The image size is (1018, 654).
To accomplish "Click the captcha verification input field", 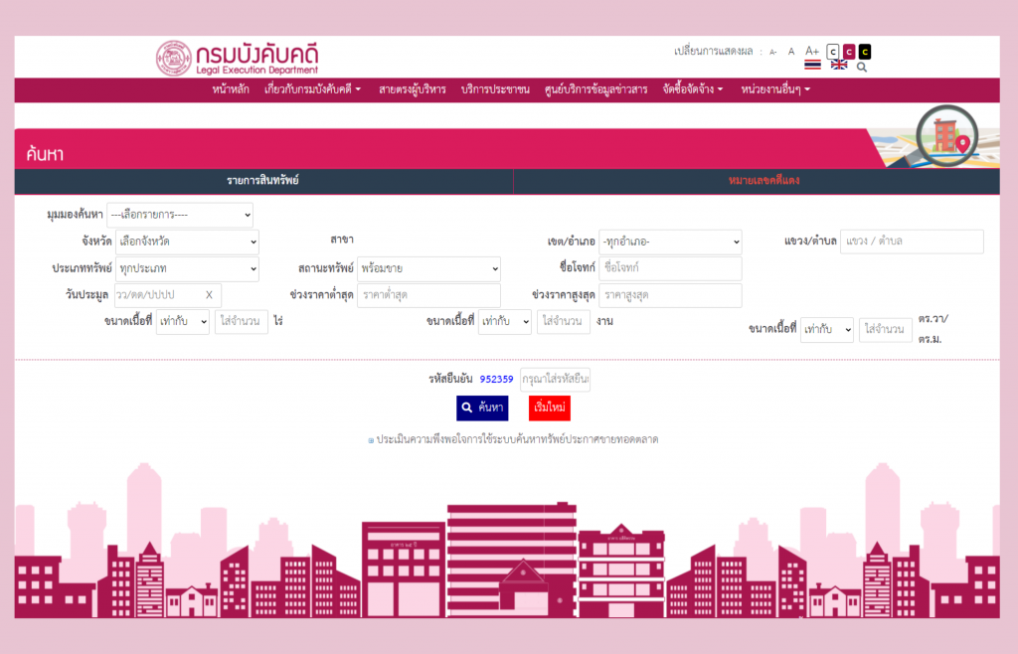I will pos(556,380).
